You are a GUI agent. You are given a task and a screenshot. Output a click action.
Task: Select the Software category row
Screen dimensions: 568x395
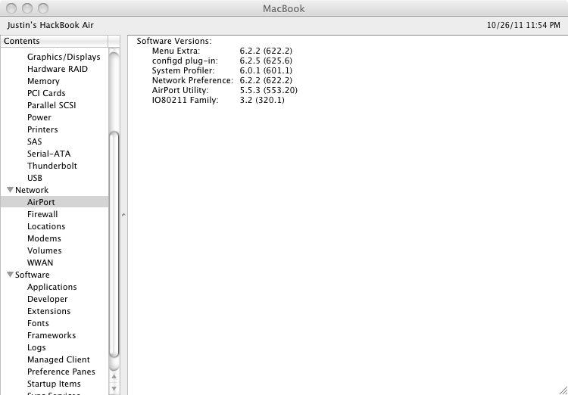coord(55,275)
